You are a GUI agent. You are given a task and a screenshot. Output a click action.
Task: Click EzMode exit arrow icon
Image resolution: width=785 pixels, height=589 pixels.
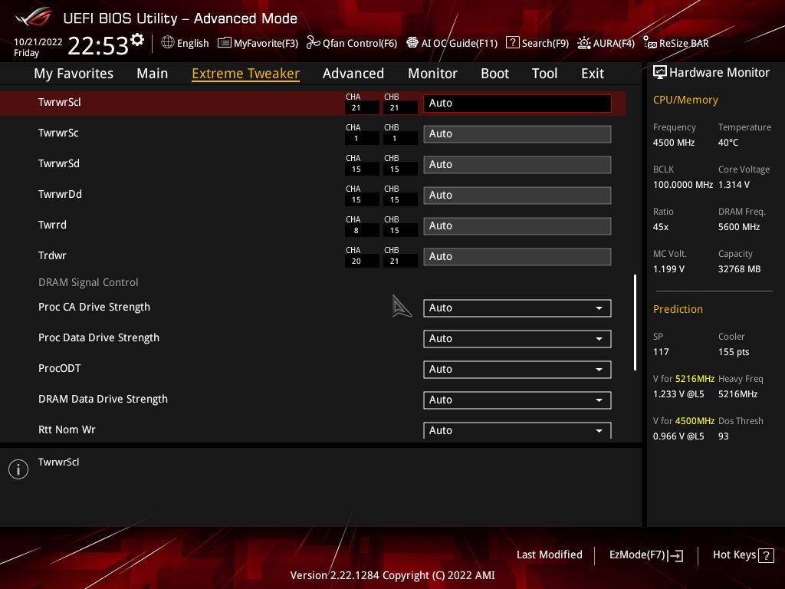[x=675, y=555]
